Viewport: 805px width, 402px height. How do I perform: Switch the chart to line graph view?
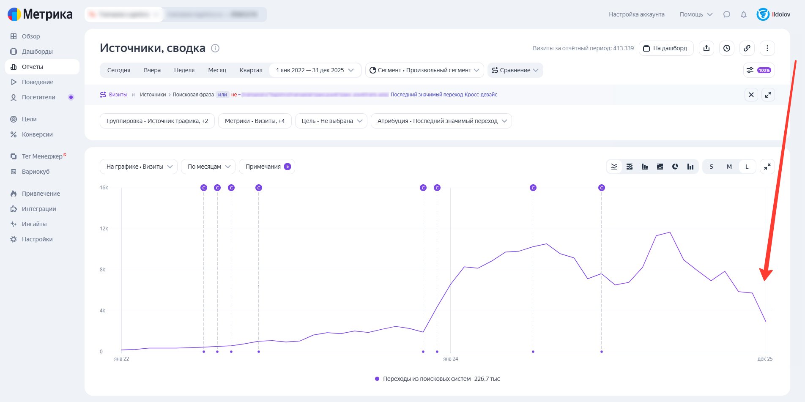(x=614, y=167)
